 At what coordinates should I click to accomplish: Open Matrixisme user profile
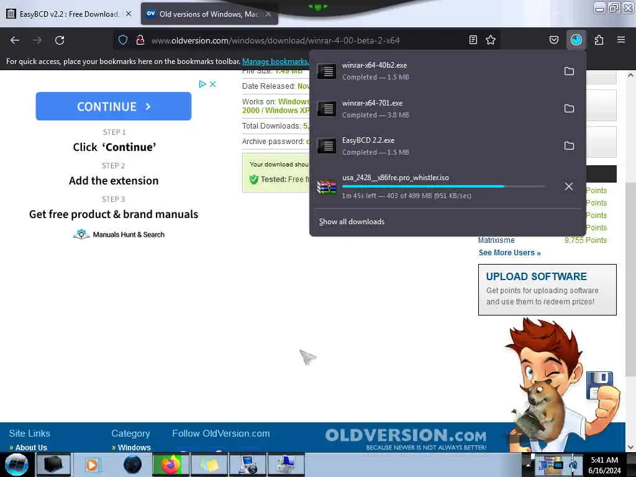click(496, 240)
